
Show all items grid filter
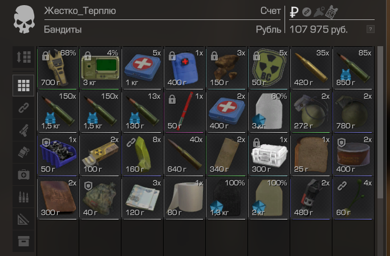tap(23, 86)
